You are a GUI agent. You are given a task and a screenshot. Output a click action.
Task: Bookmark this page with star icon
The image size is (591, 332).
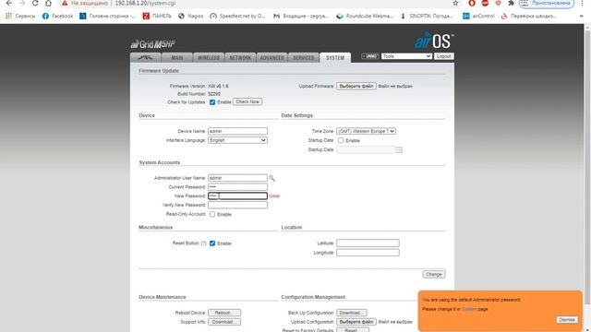point(455,3)
